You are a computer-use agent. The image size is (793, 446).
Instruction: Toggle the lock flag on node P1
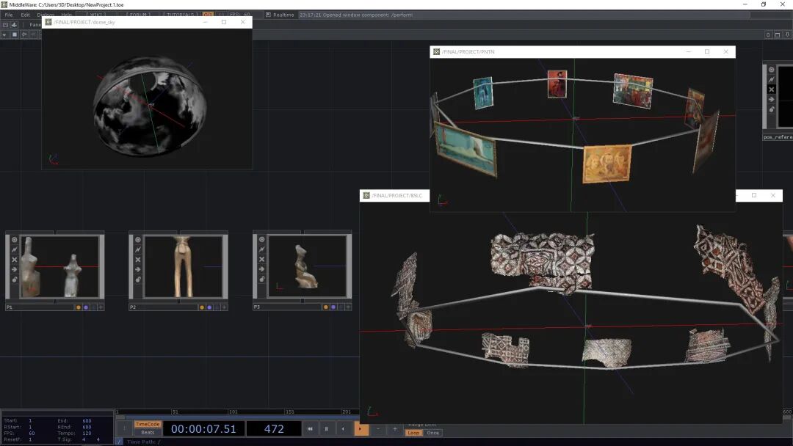[14, 279]
